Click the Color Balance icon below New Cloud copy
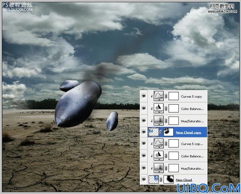The image size is (241, 194). point(159,156)
